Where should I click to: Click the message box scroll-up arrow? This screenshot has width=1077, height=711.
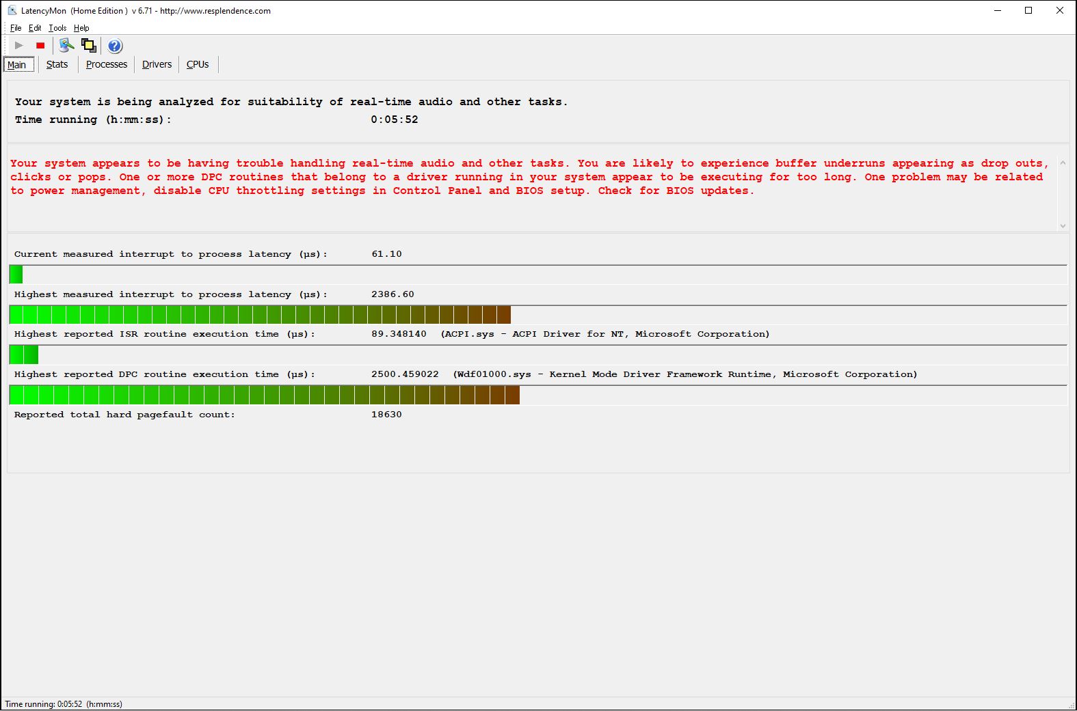[x=1063, y=163]
